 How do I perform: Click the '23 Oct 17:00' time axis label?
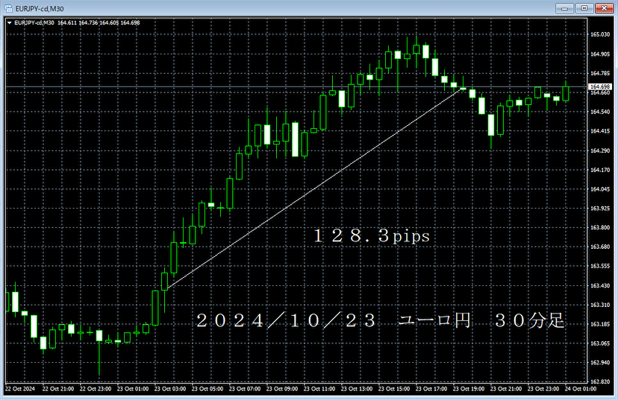point(431,389)
